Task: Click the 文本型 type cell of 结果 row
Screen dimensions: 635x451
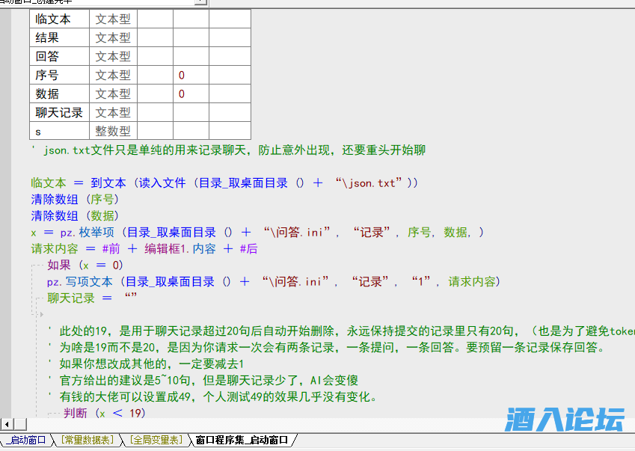Action: point(114,37)
